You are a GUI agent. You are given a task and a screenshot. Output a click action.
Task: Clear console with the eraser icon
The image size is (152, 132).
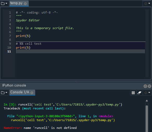pos(139,93)
